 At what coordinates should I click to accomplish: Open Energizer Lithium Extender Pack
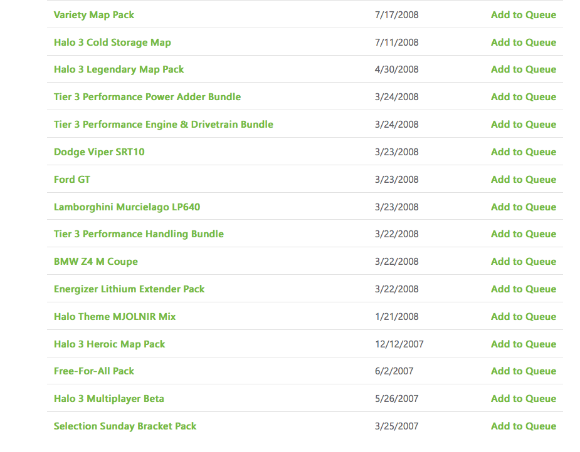pyautogui.click(x=129, y=289)
